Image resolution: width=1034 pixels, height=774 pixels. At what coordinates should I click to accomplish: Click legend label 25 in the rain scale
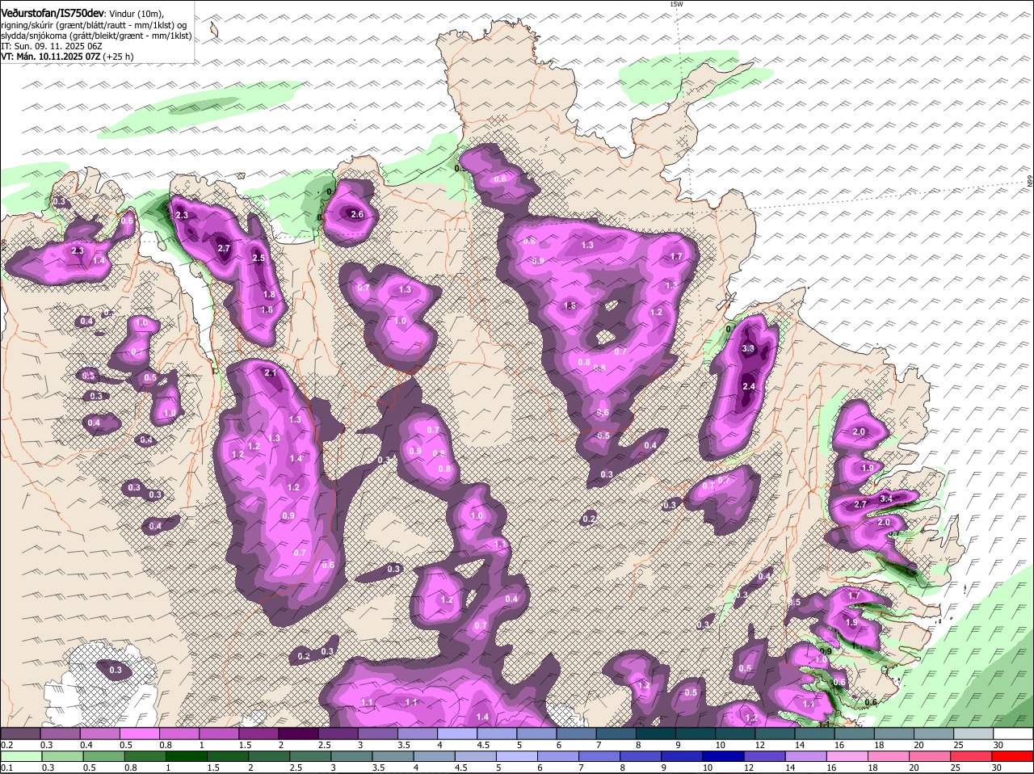(x=955, y=768)
